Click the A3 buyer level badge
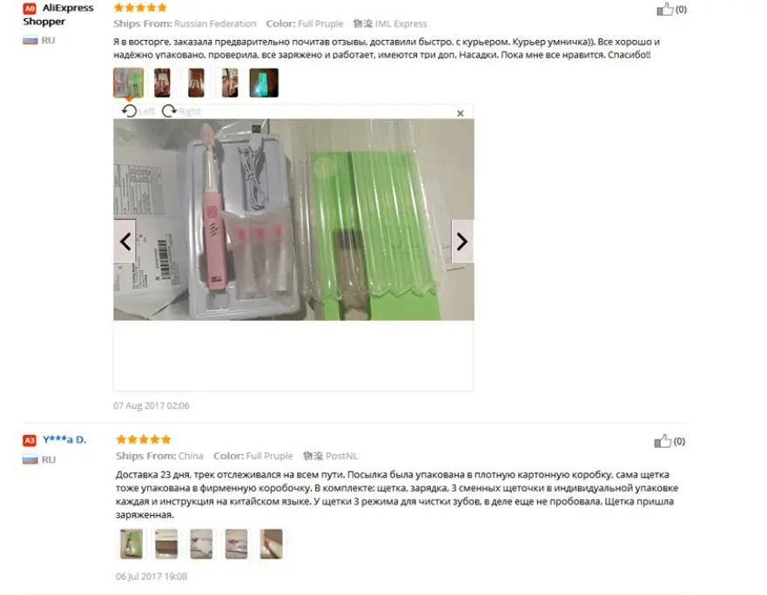 click(30, 440)
